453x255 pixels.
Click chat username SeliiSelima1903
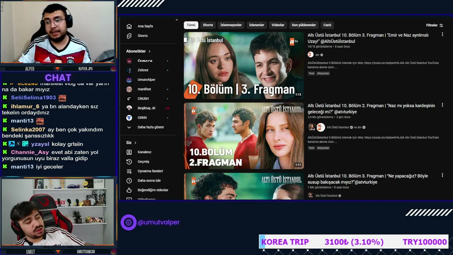pyautogui.click(x=33, y=98)
